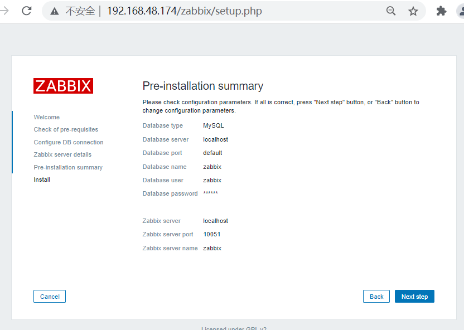The width and height of the screenshot is (464, 330).
Task: Select Check of pre-requisites step
Action: point(66,129)
